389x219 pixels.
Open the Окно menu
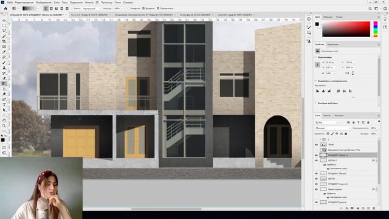(118, 2)
